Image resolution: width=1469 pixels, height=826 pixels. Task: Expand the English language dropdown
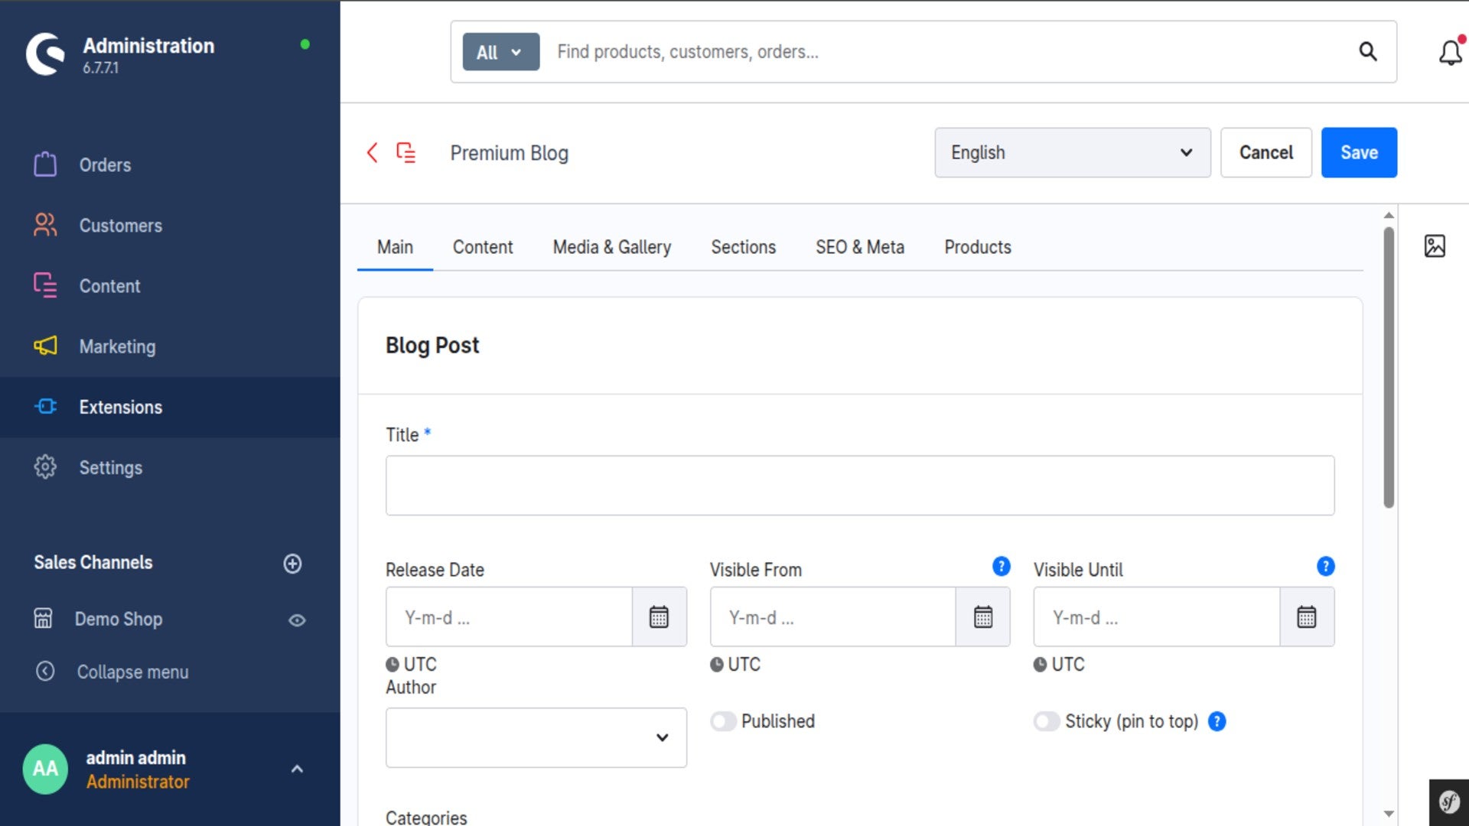[x=1072, y=152]
